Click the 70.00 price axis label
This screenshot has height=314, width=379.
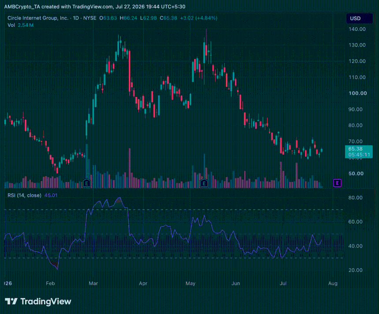(356, 141)
